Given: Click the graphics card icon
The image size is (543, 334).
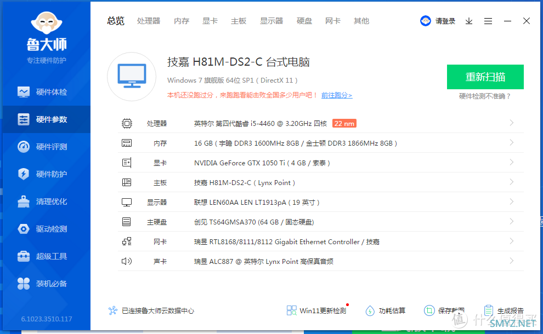Looking at the screenshot, I should (x=127, y=163).
